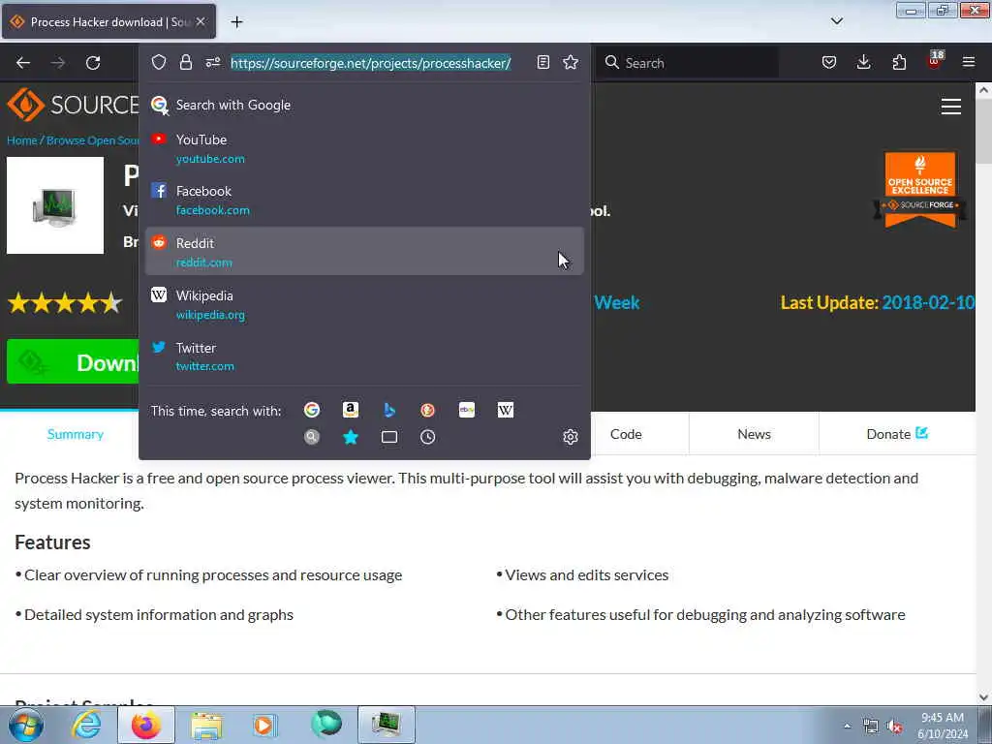Open Process Hacker taskbar item

[386, 725]
